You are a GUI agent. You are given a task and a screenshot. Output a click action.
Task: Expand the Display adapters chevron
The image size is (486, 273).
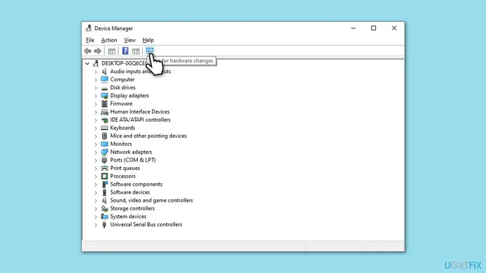click(x=96, y=96)
